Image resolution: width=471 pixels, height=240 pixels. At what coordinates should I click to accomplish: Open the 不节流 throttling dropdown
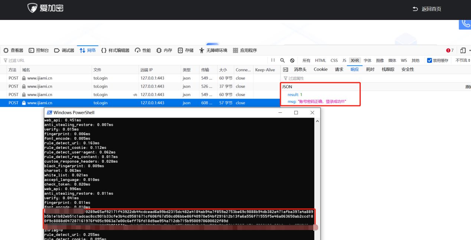point(462,60)
